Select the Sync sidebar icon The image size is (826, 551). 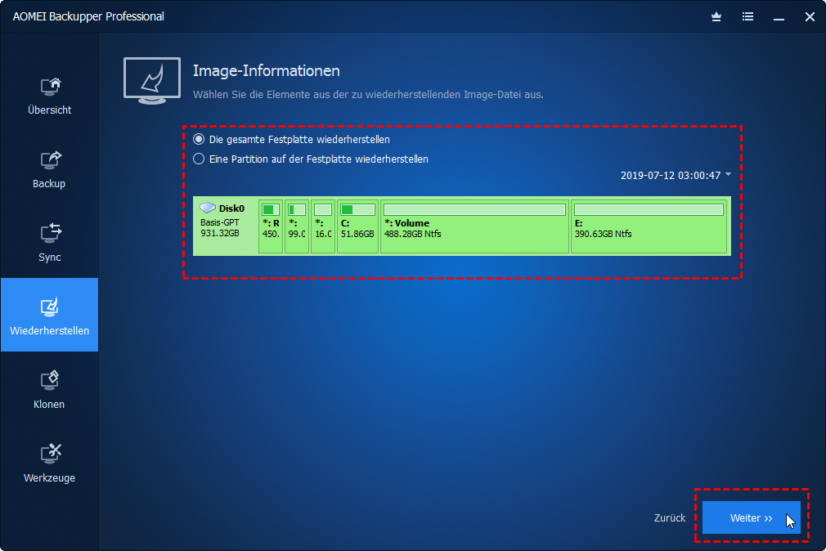pos(50,233)
